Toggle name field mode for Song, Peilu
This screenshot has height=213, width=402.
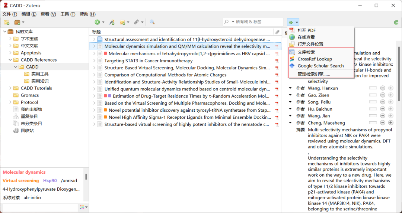pyautogui.click(x=373, y=102)
